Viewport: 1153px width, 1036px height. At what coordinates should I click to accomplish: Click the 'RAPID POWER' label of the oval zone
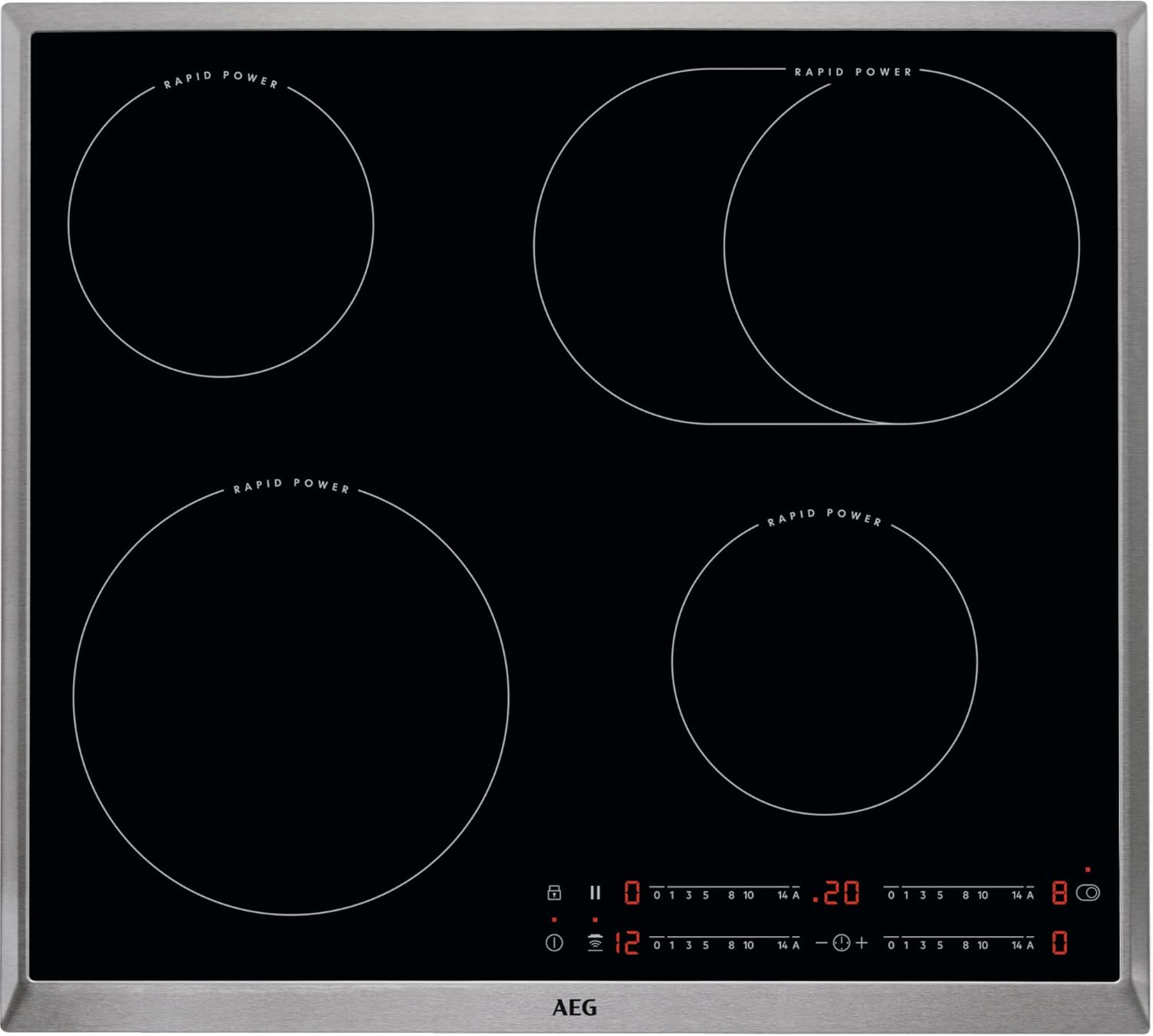click(x=852, y=72)
